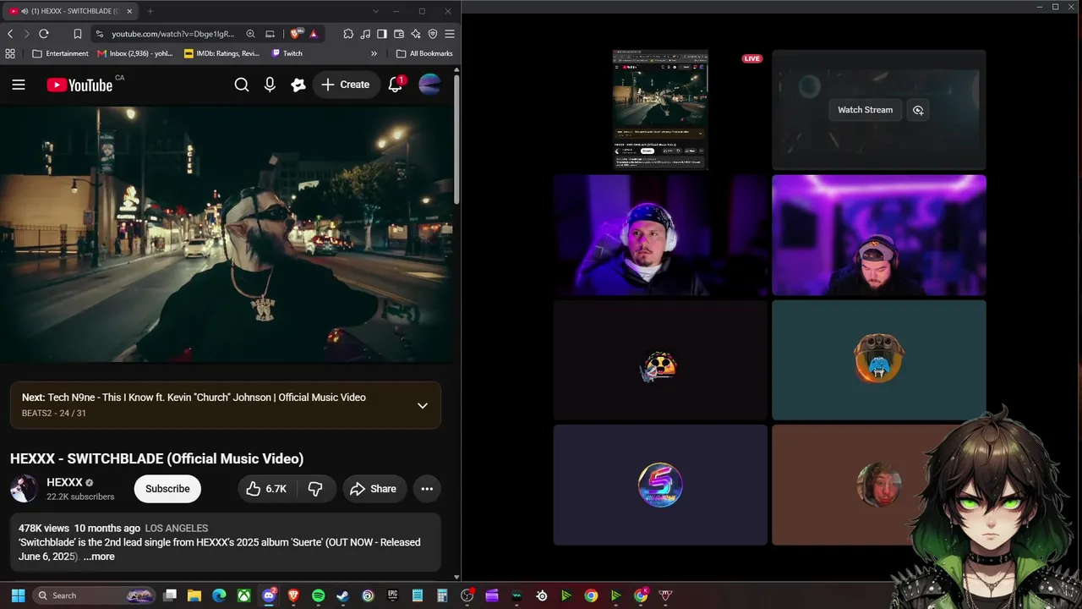The height and width of the screenshot is (609, 1082).
Task: Close the HEXXX - SWITCHBLADE tab
Action: click(x=129, y=11)
